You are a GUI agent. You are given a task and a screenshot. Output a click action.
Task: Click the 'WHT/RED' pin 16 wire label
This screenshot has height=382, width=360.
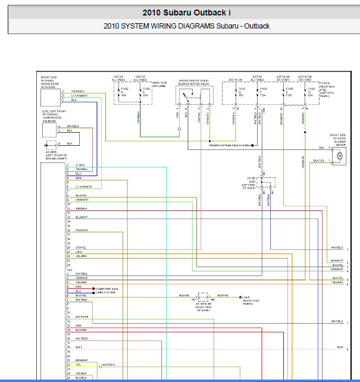[82, 339]
